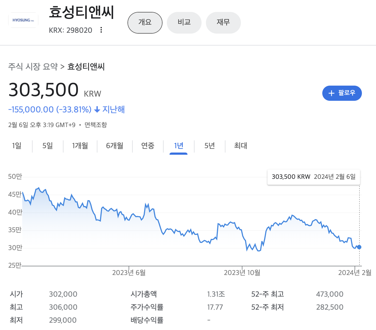Select the 연중 year-to-date range
Viewport: 376px width, 330px height.
pos(148,146)
